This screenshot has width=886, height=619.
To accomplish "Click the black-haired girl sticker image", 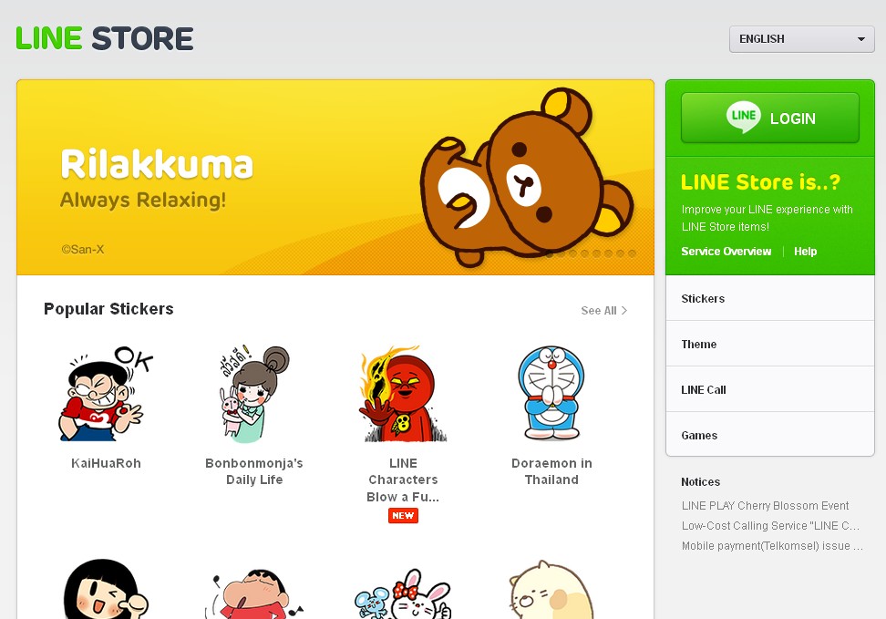I will tap(106, 589).
